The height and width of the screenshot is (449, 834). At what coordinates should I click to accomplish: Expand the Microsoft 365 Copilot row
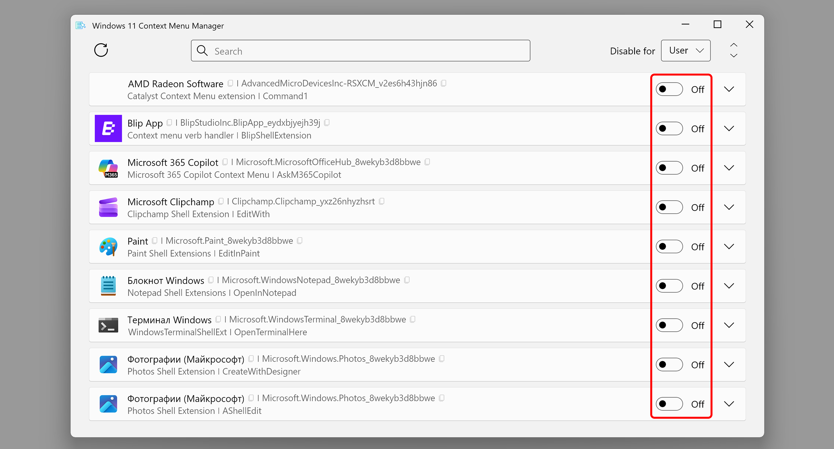pyautogui.click(x=729, y=168)
